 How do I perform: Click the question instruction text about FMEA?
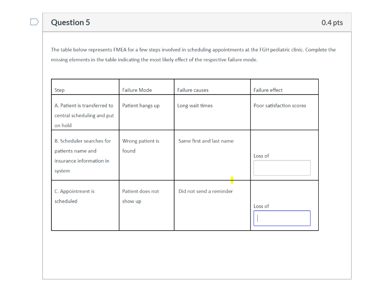click(193, 54)
